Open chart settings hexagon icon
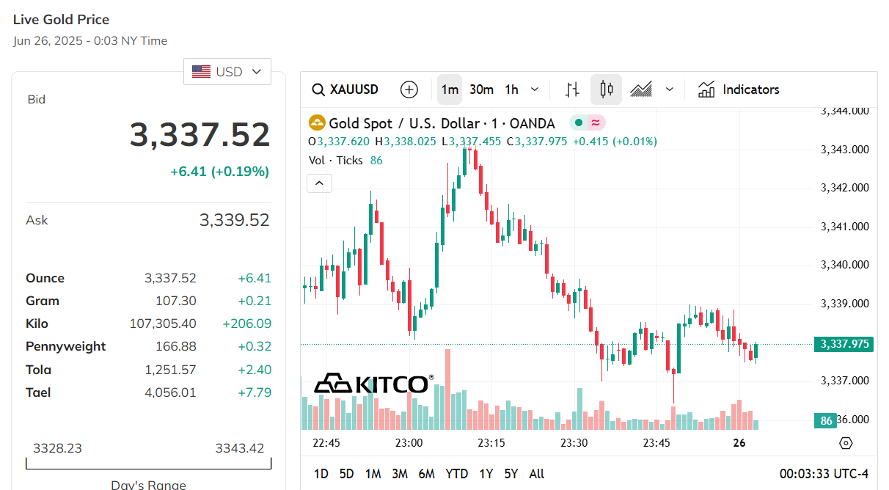 (846, 443)
